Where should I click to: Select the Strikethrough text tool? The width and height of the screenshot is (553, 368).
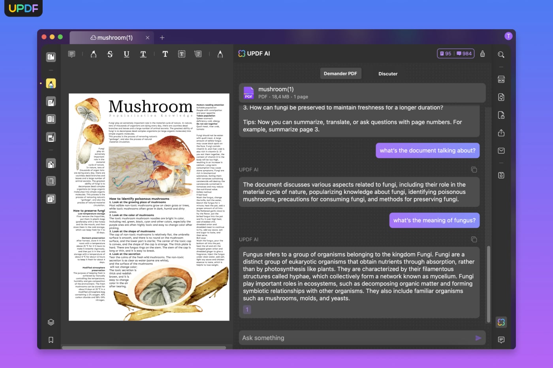110,54
